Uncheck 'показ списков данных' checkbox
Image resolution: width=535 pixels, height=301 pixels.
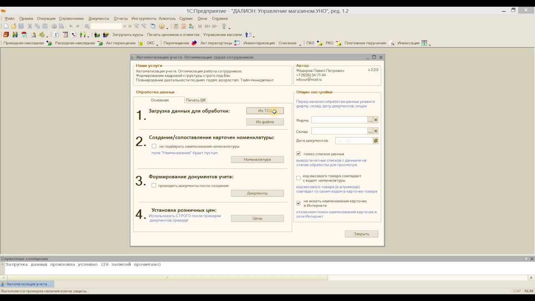[298, 154]
